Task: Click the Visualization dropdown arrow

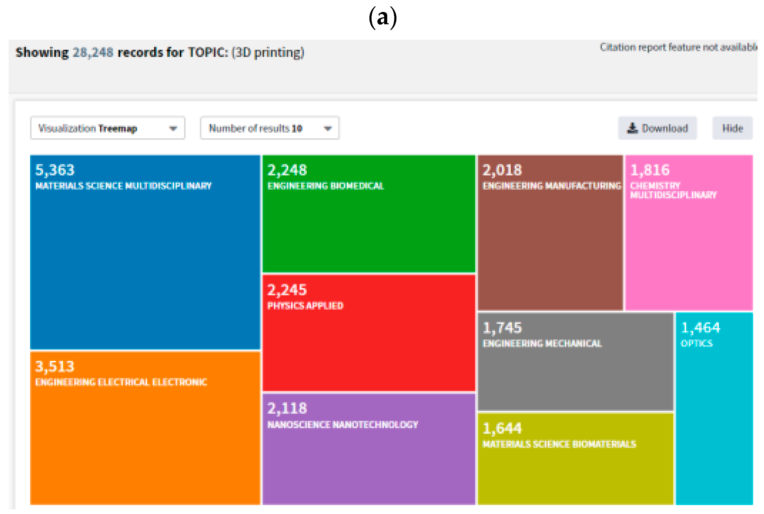Action: click(173, 128)
